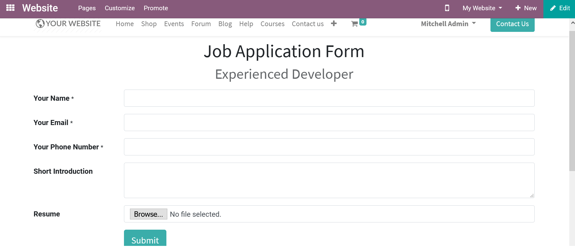Go to the Courses page link
The width and height of the screenshot is (575, 251).
pyautogui.click(x=272, y=24)
